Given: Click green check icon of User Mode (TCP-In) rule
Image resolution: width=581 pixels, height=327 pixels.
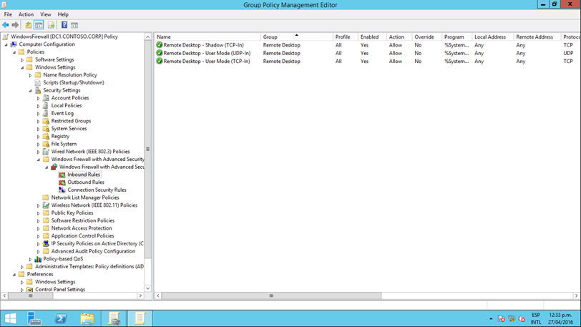Looking at the screenshot, I should [x=160, y=61].
